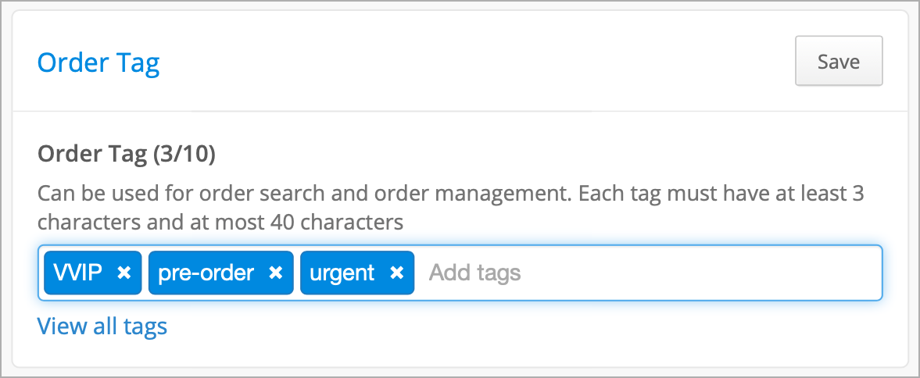920x378 pixels.
Task: Remove the urgent tag using its x icon
Action: (397, 273)
